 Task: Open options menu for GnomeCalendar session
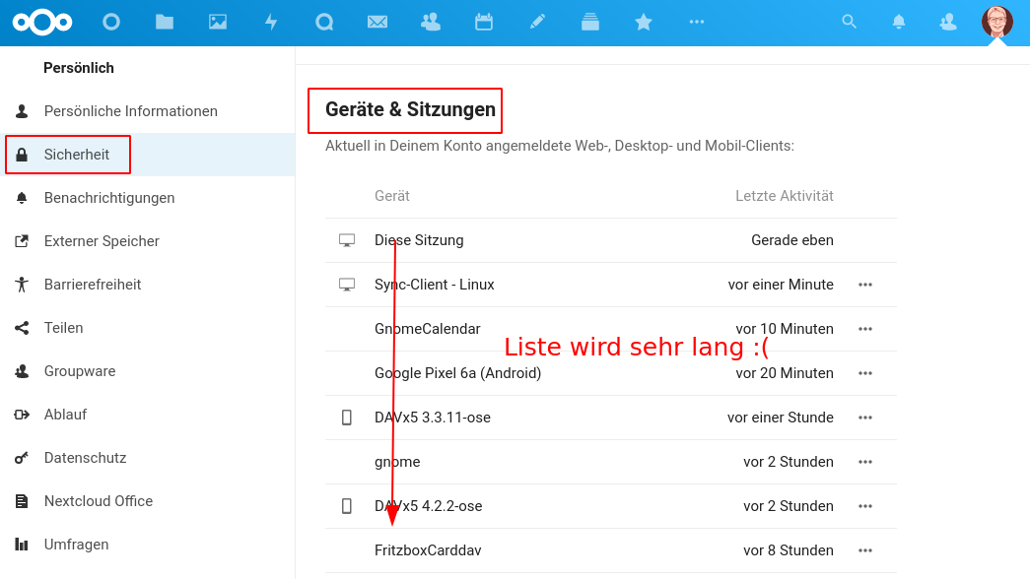point(865,329)
